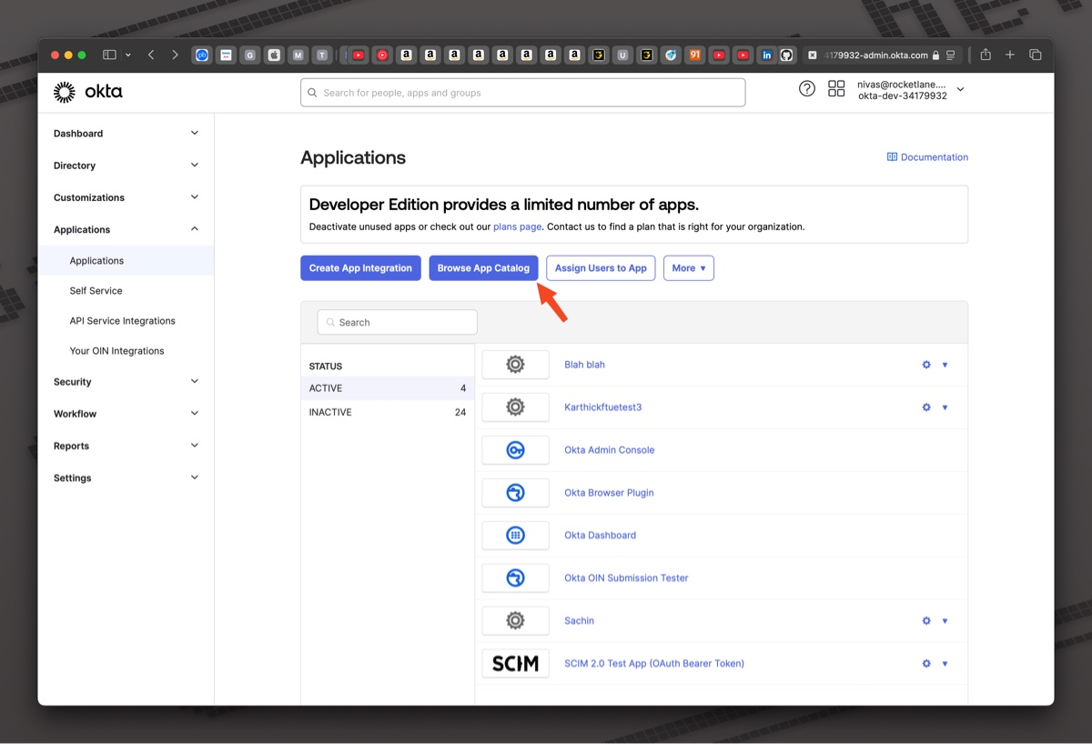The height and width of the screenshot is (744, 1092).
Task: Open the plans page link
Action: point(517,226)
